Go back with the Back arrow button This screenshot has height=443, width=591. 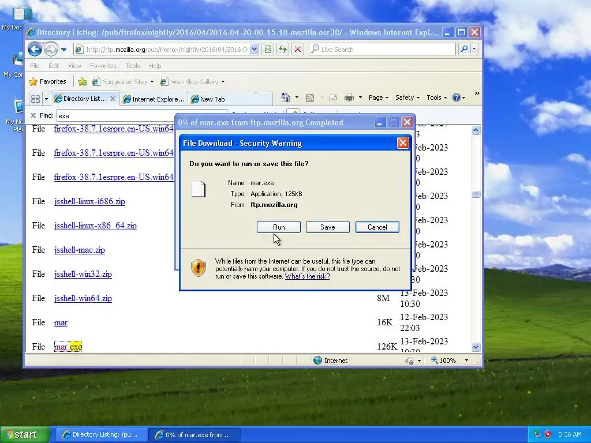[35, 50]
